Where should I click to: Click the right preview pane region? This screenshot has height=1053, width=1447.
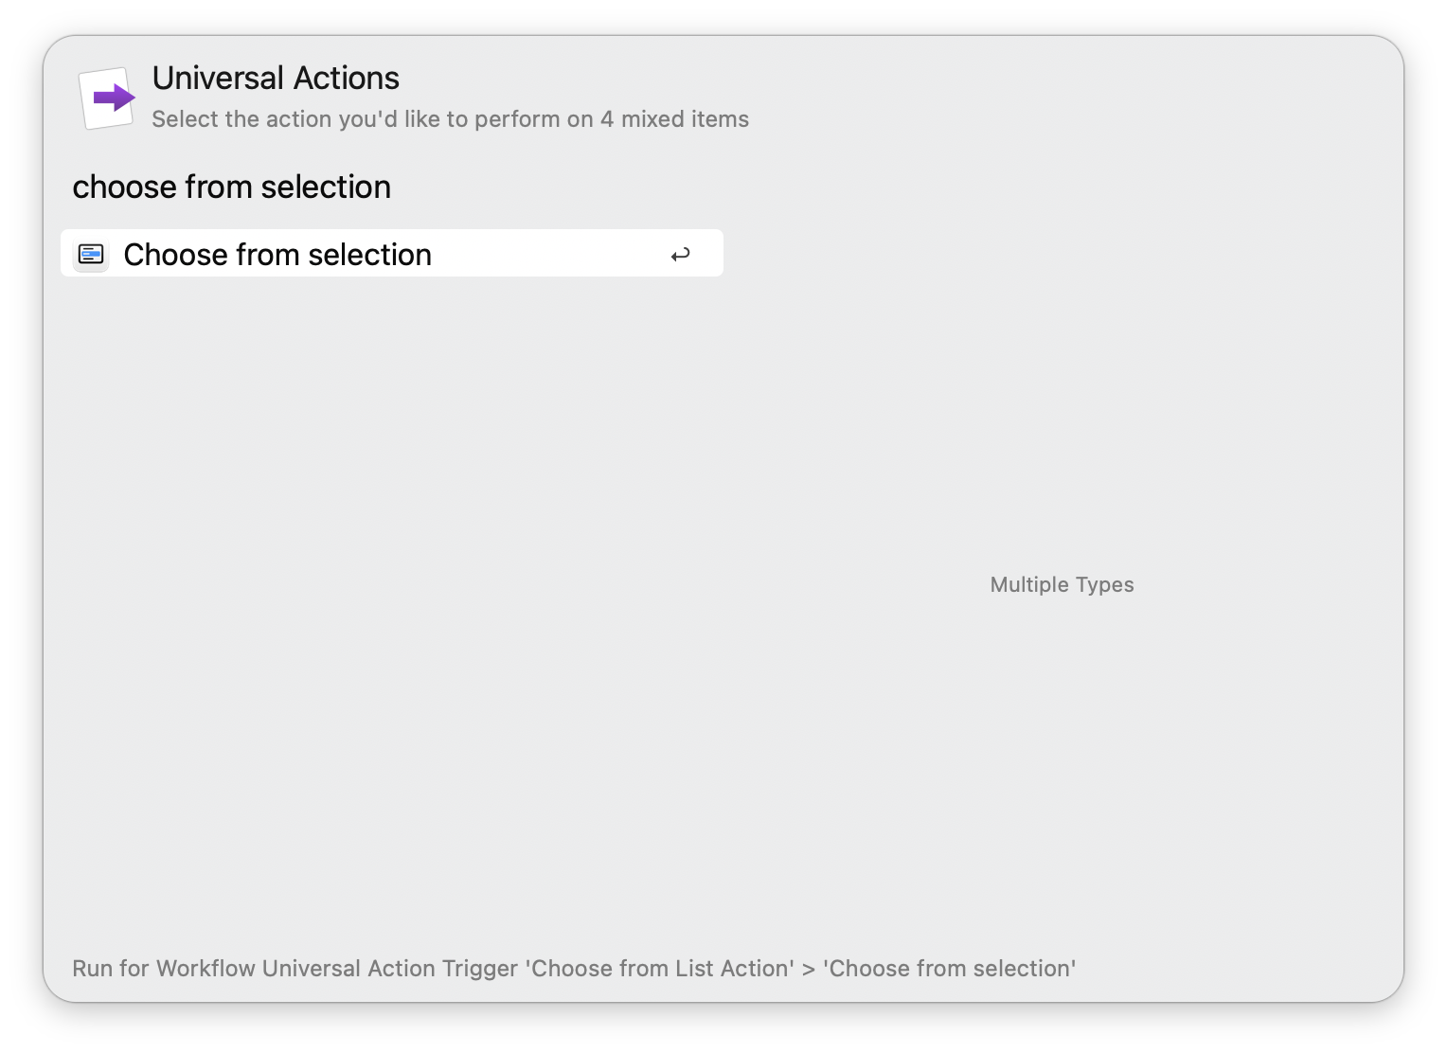(x=1061, y=473)
